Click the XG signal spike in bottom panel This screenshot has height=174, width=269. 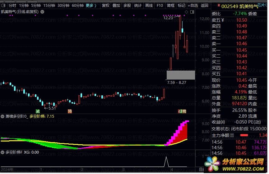166,162
